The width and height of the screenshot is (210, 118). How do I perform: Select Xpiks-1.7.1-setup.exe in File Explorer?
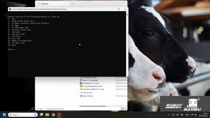(x=90, y=80)
